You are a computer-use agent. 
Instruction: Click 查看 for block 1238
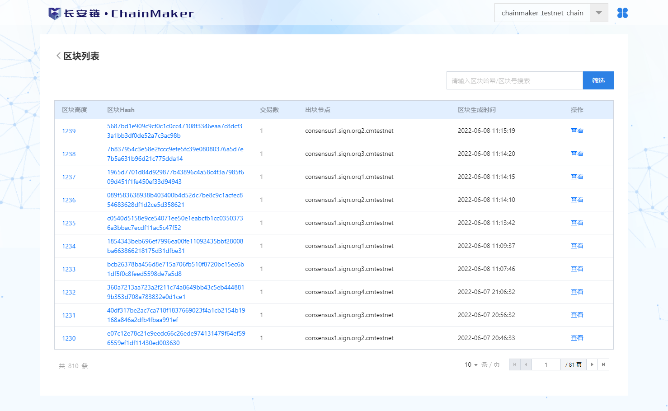click(x=577, y=154)
